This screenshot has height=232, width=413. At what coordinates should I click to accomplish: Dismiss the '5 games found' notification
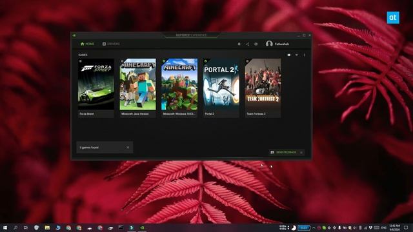[x=128, y=148]
